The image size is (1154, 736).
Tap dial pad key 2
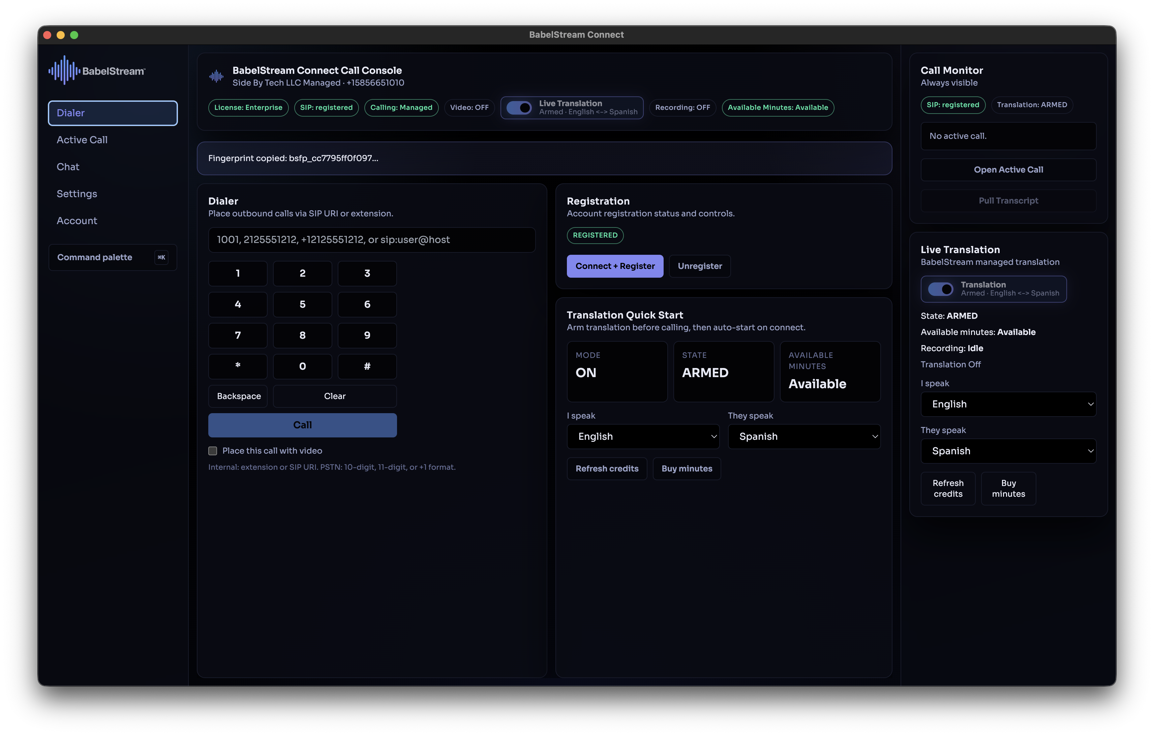pyautogui.click(x=302, y=273)
